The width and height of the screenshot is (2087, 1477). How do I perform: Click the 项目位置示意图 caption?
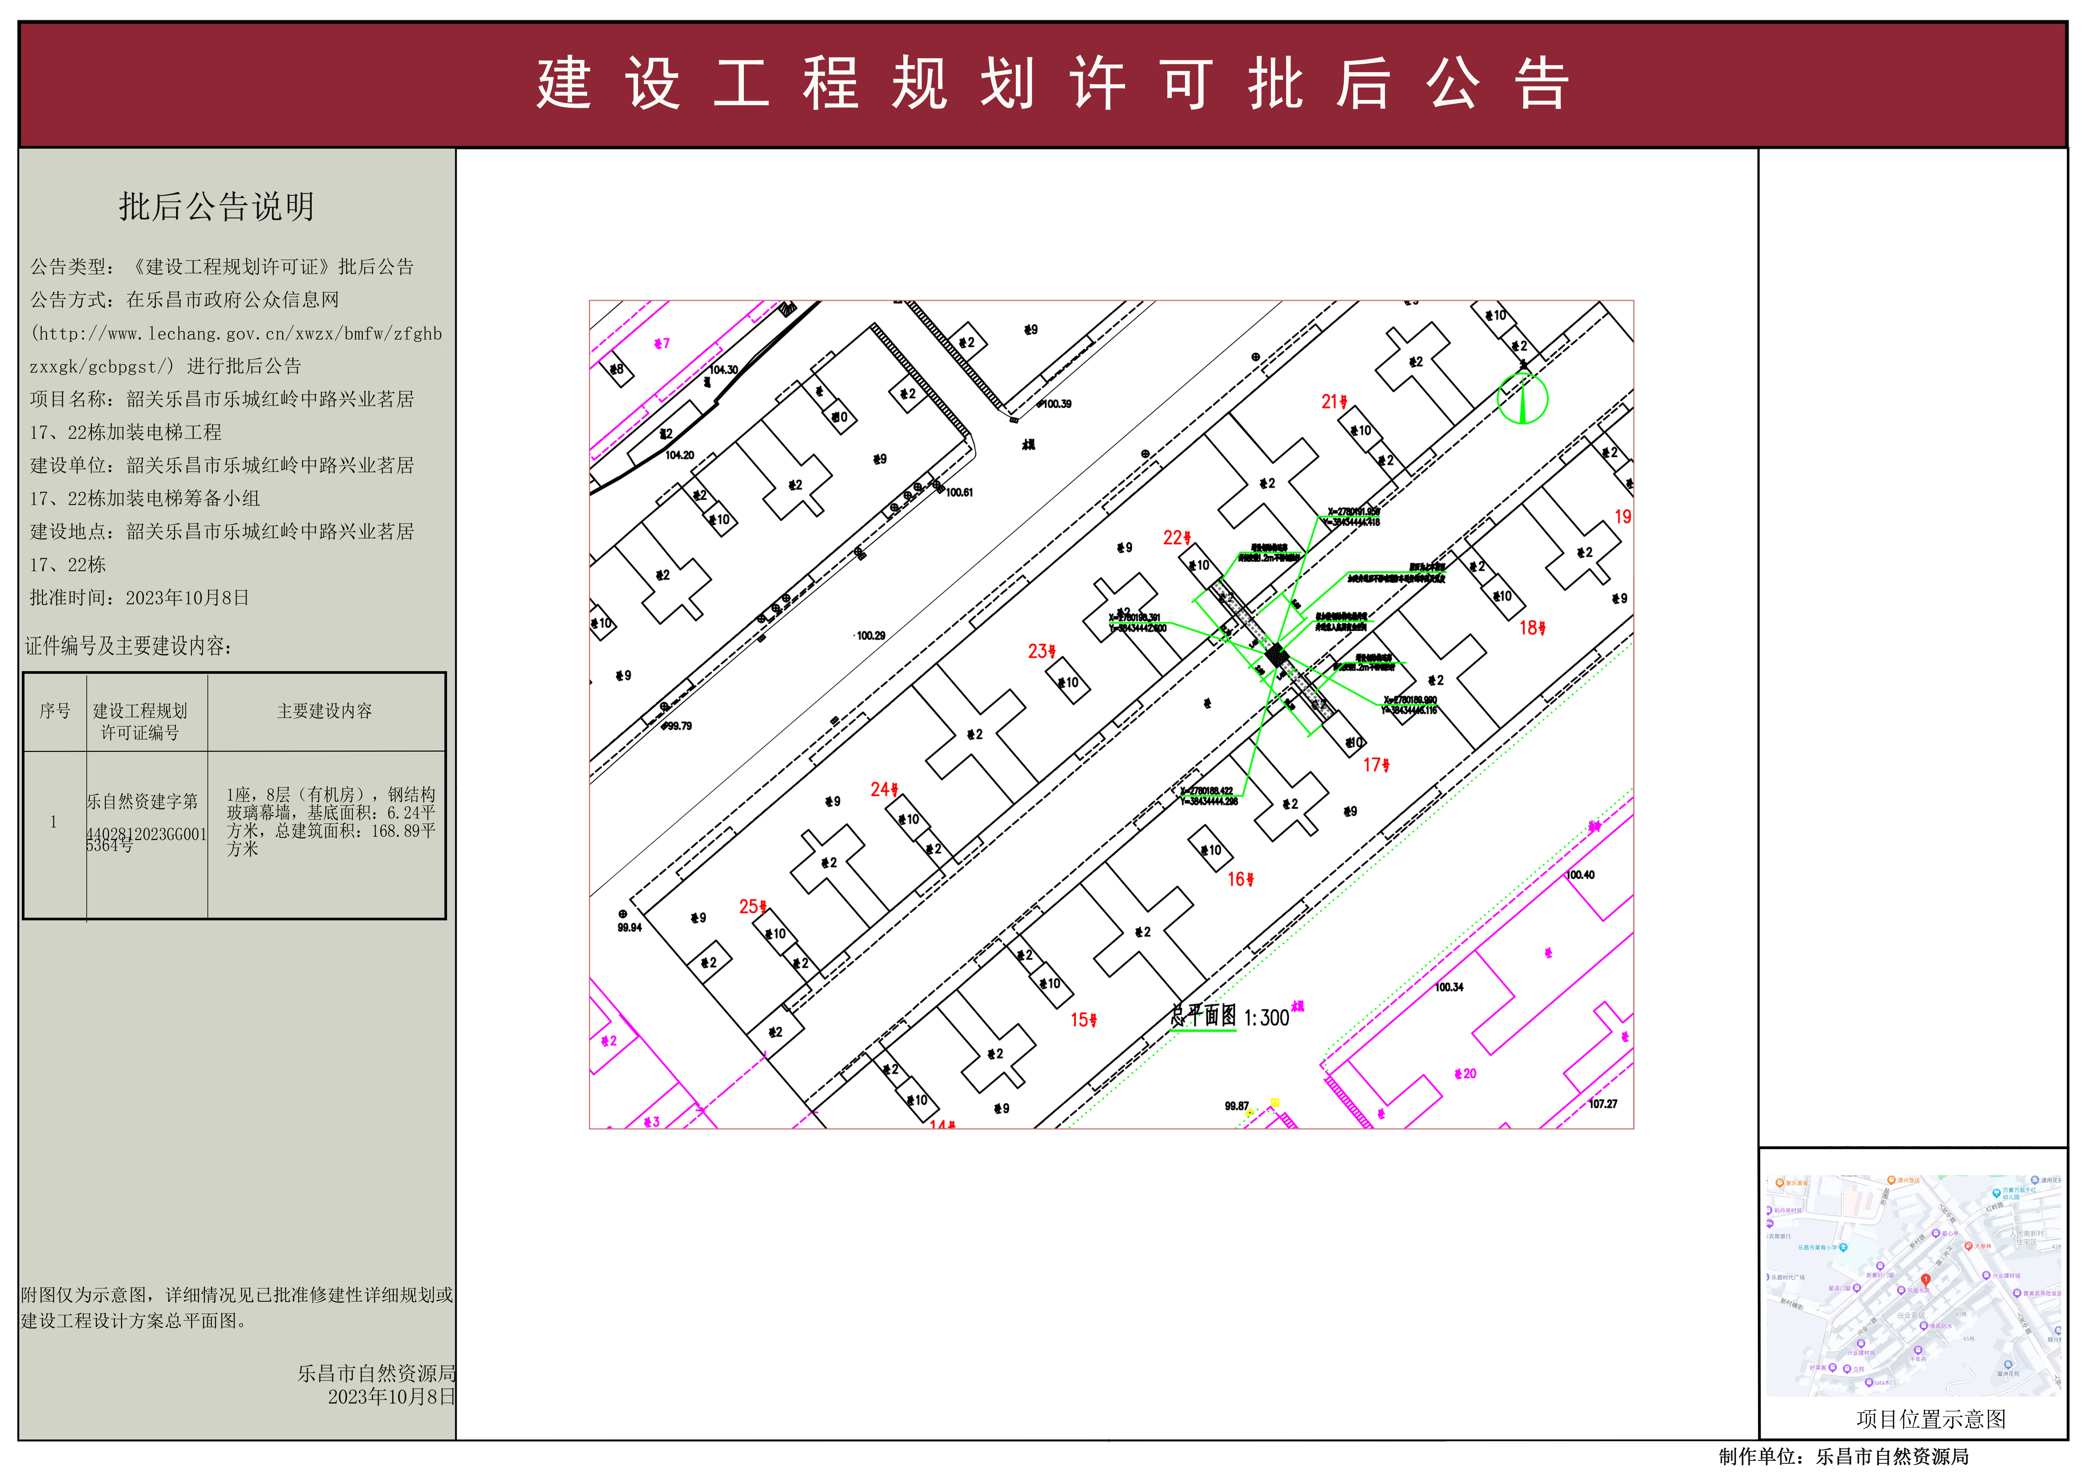pos(1930,1419)
